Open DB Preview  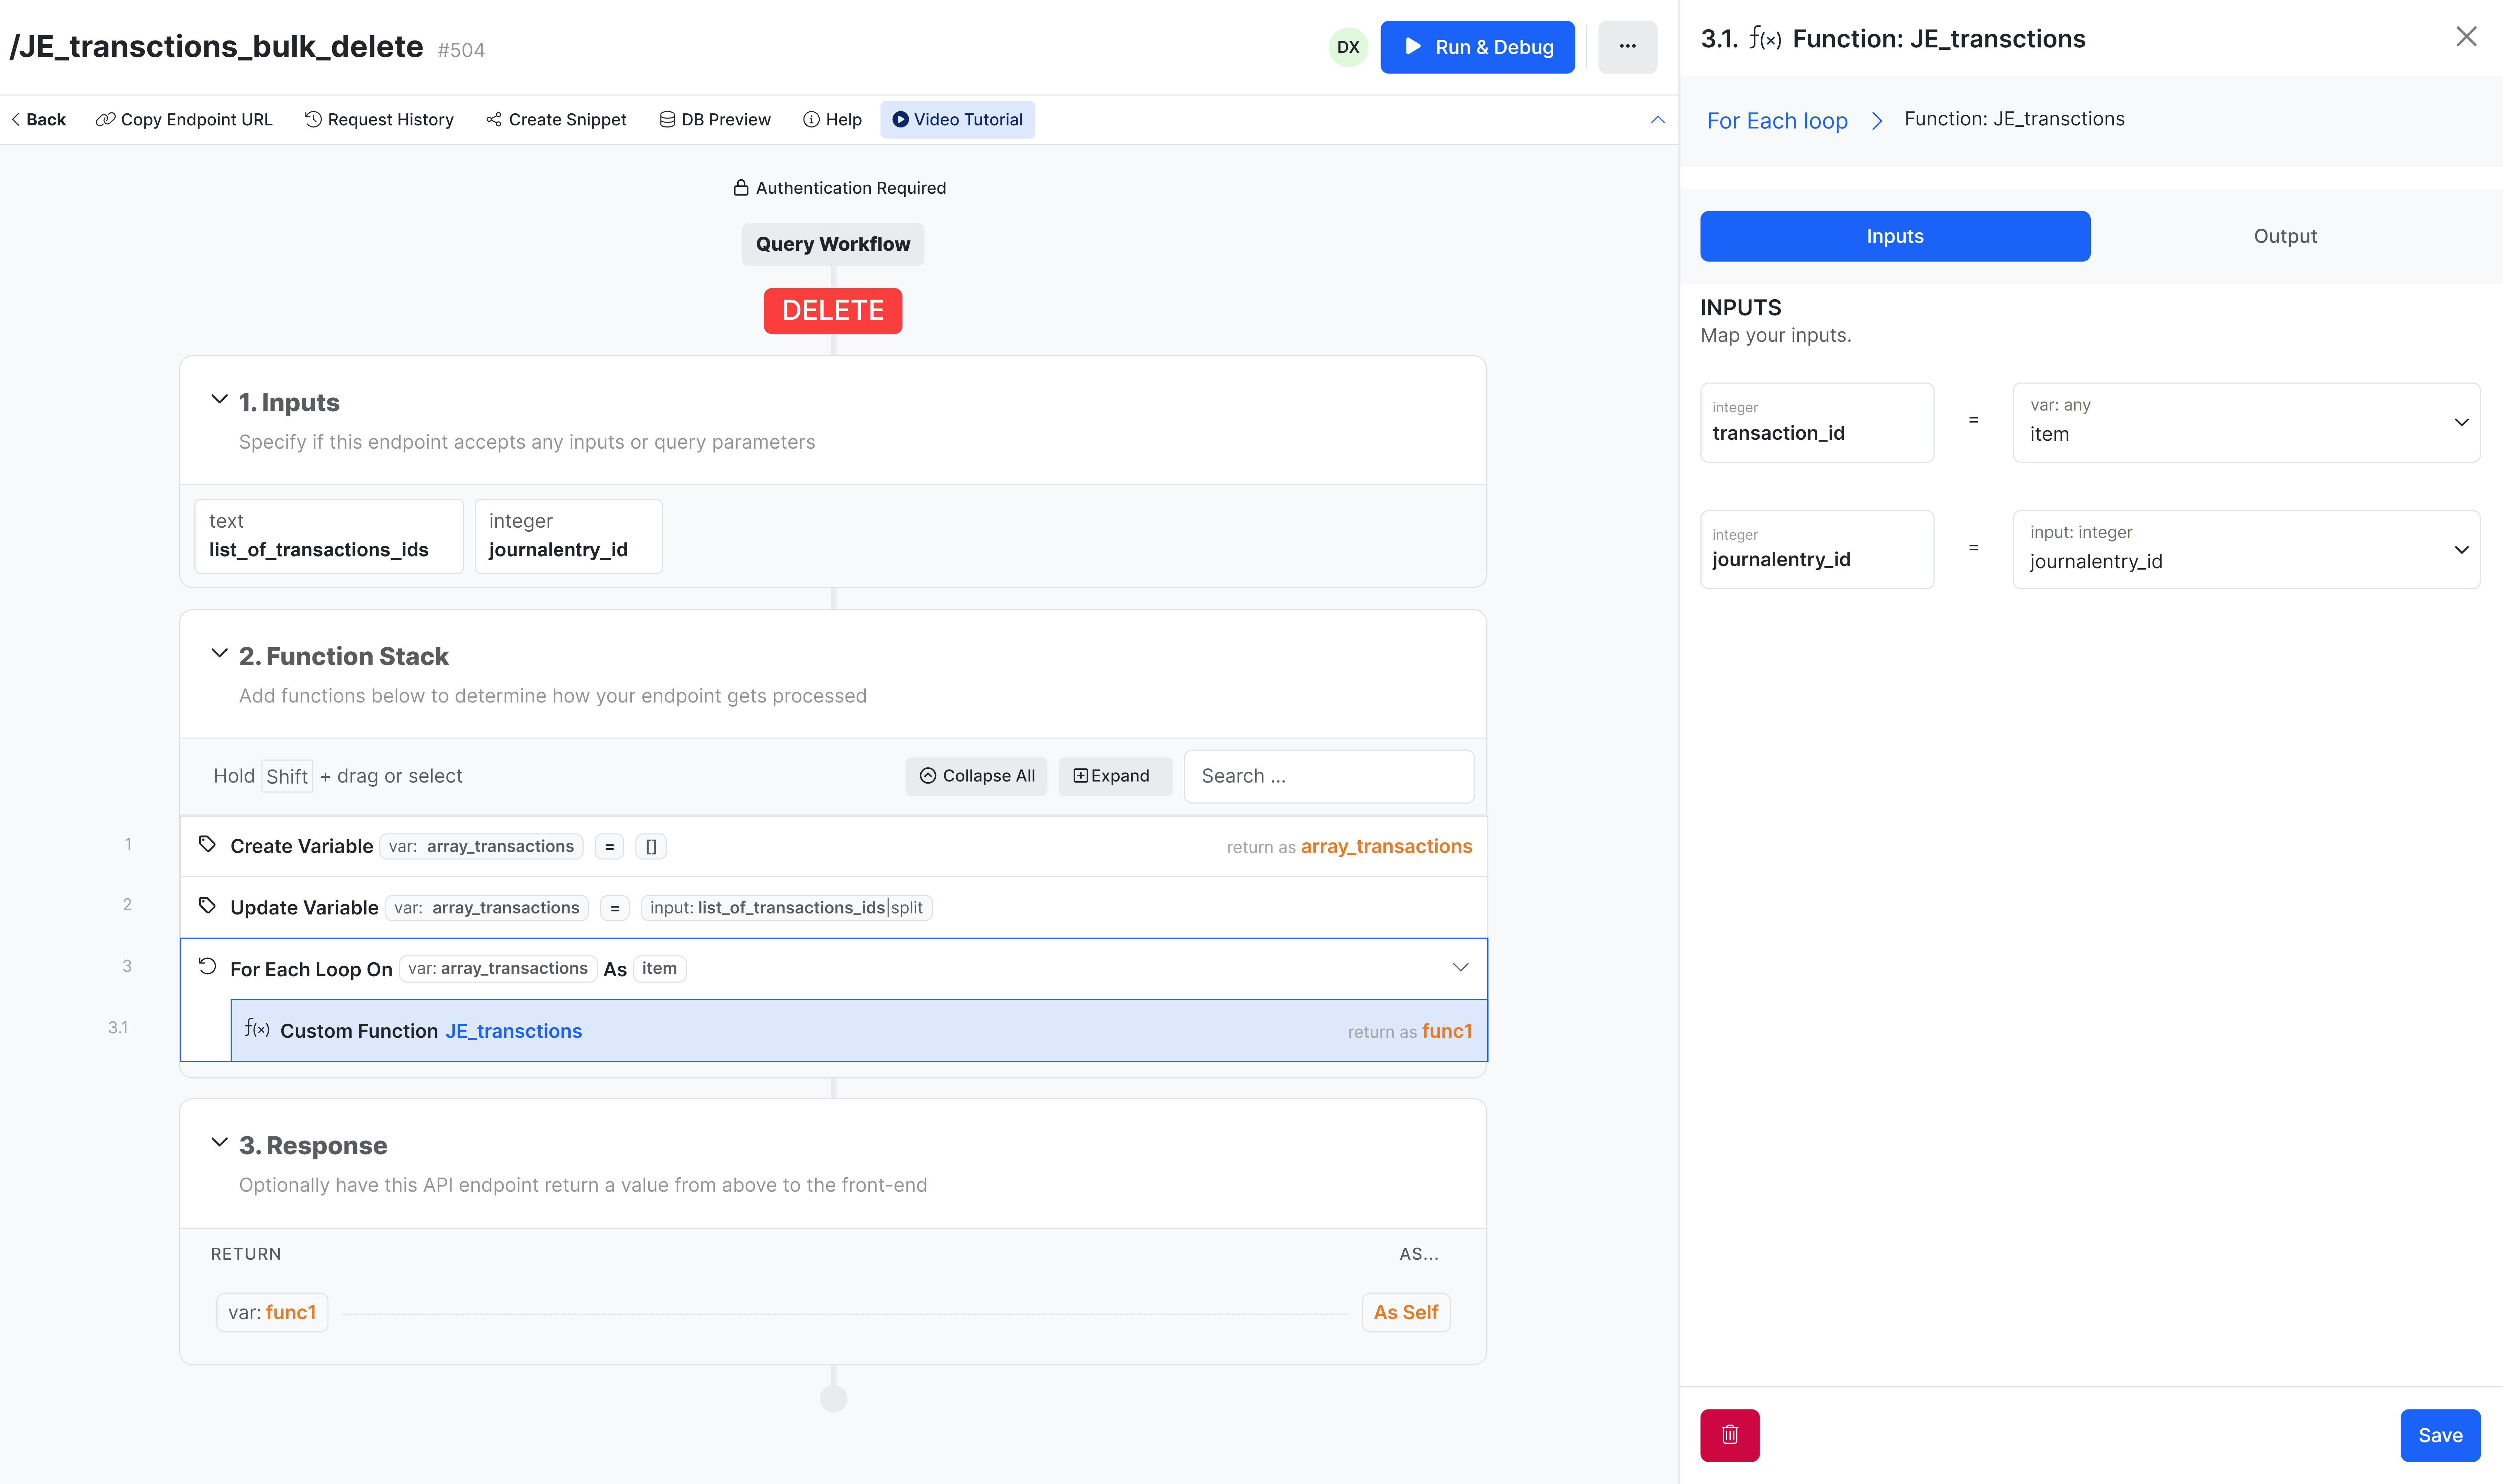pos(715,120)
